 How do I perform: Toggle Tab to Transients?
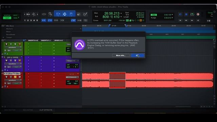[x=44, y=20]
